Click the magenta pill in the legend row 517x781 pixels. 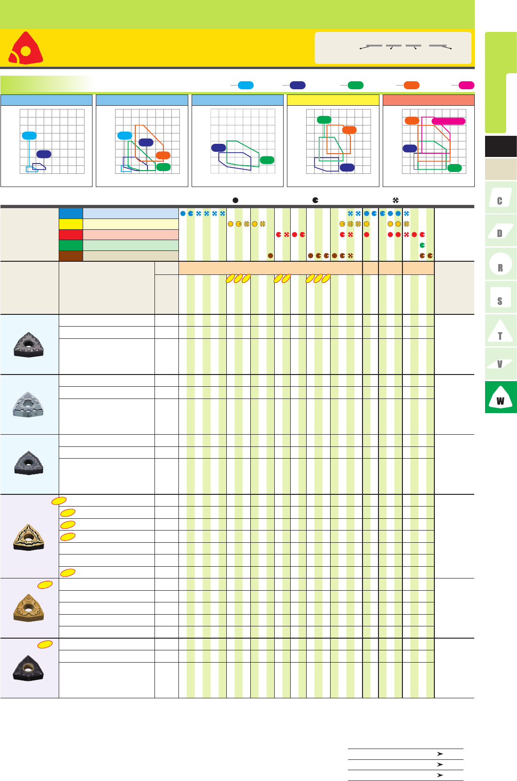click(466, 85)
